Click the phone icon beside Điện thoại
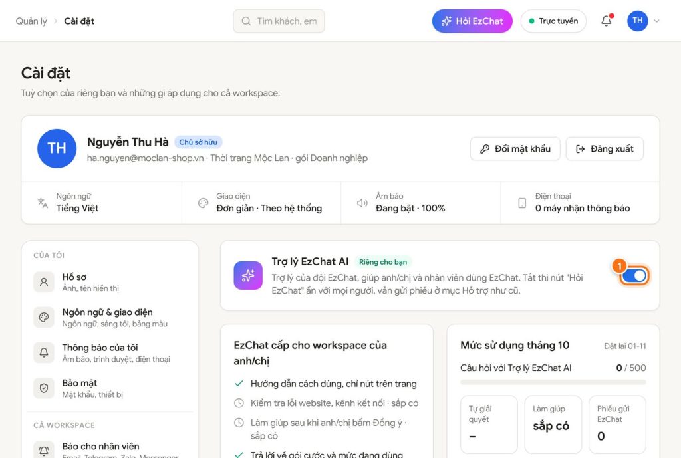This screenshot has height=458, width=681. click(522, 203)
